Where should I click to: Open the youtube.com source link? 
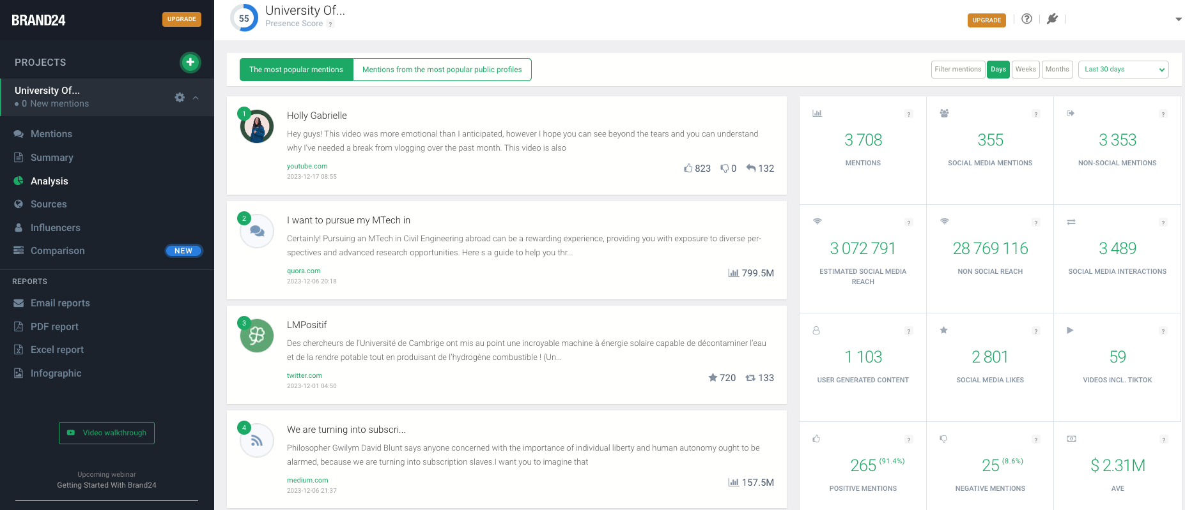[307, 166]
